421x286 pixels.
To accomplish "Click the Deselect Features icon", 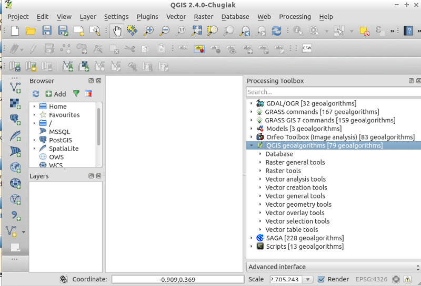I will pos(365,31).
